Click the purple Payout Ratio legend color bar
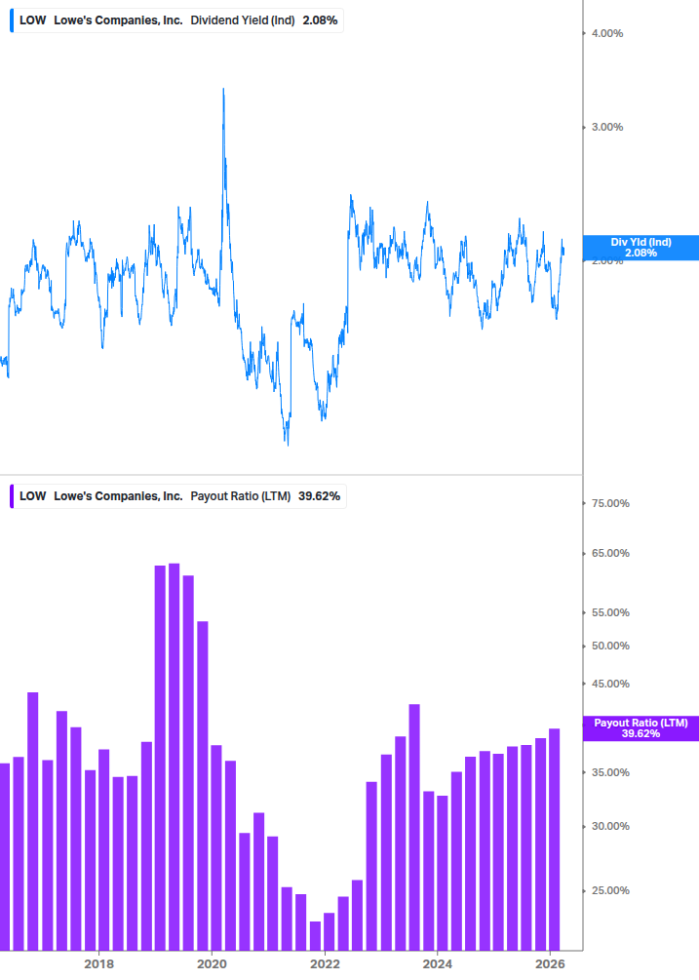The image size is (699, 980). (12, 496)
